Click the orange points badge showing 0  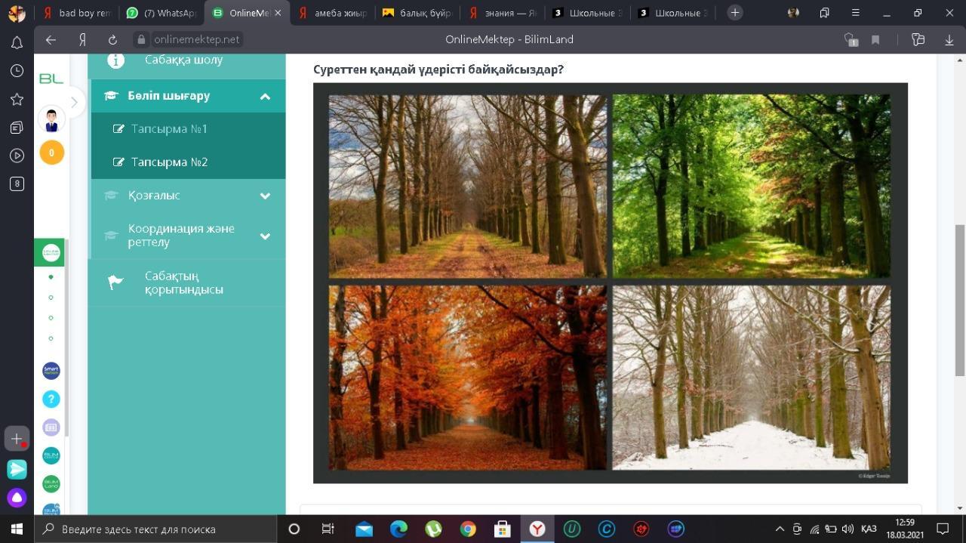[51, 153]
